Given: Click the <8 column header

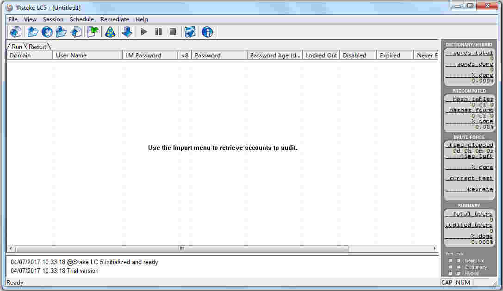Looking at the screenshot, I should 185,56.
